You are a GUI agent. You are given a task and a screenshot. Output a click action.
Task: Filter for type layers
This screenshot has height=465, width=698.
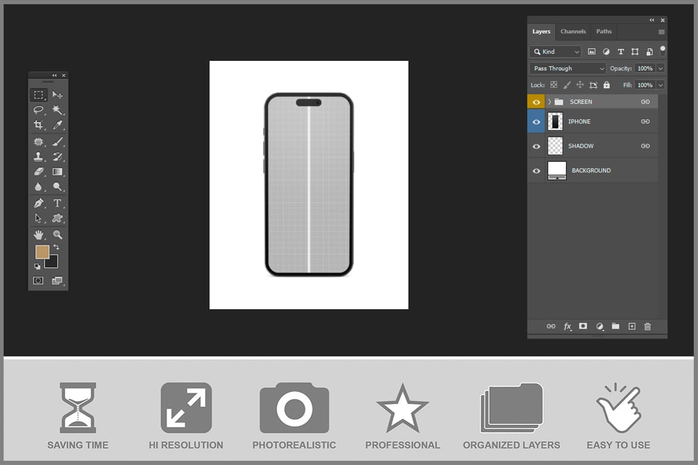620,52
